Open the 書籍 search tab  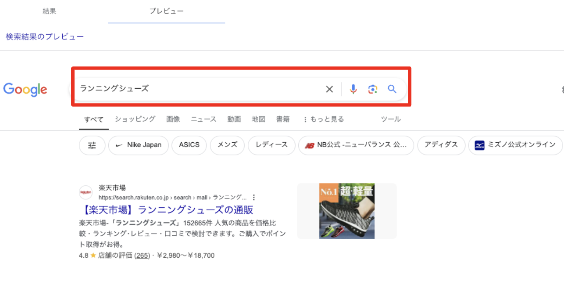(283, 119)
